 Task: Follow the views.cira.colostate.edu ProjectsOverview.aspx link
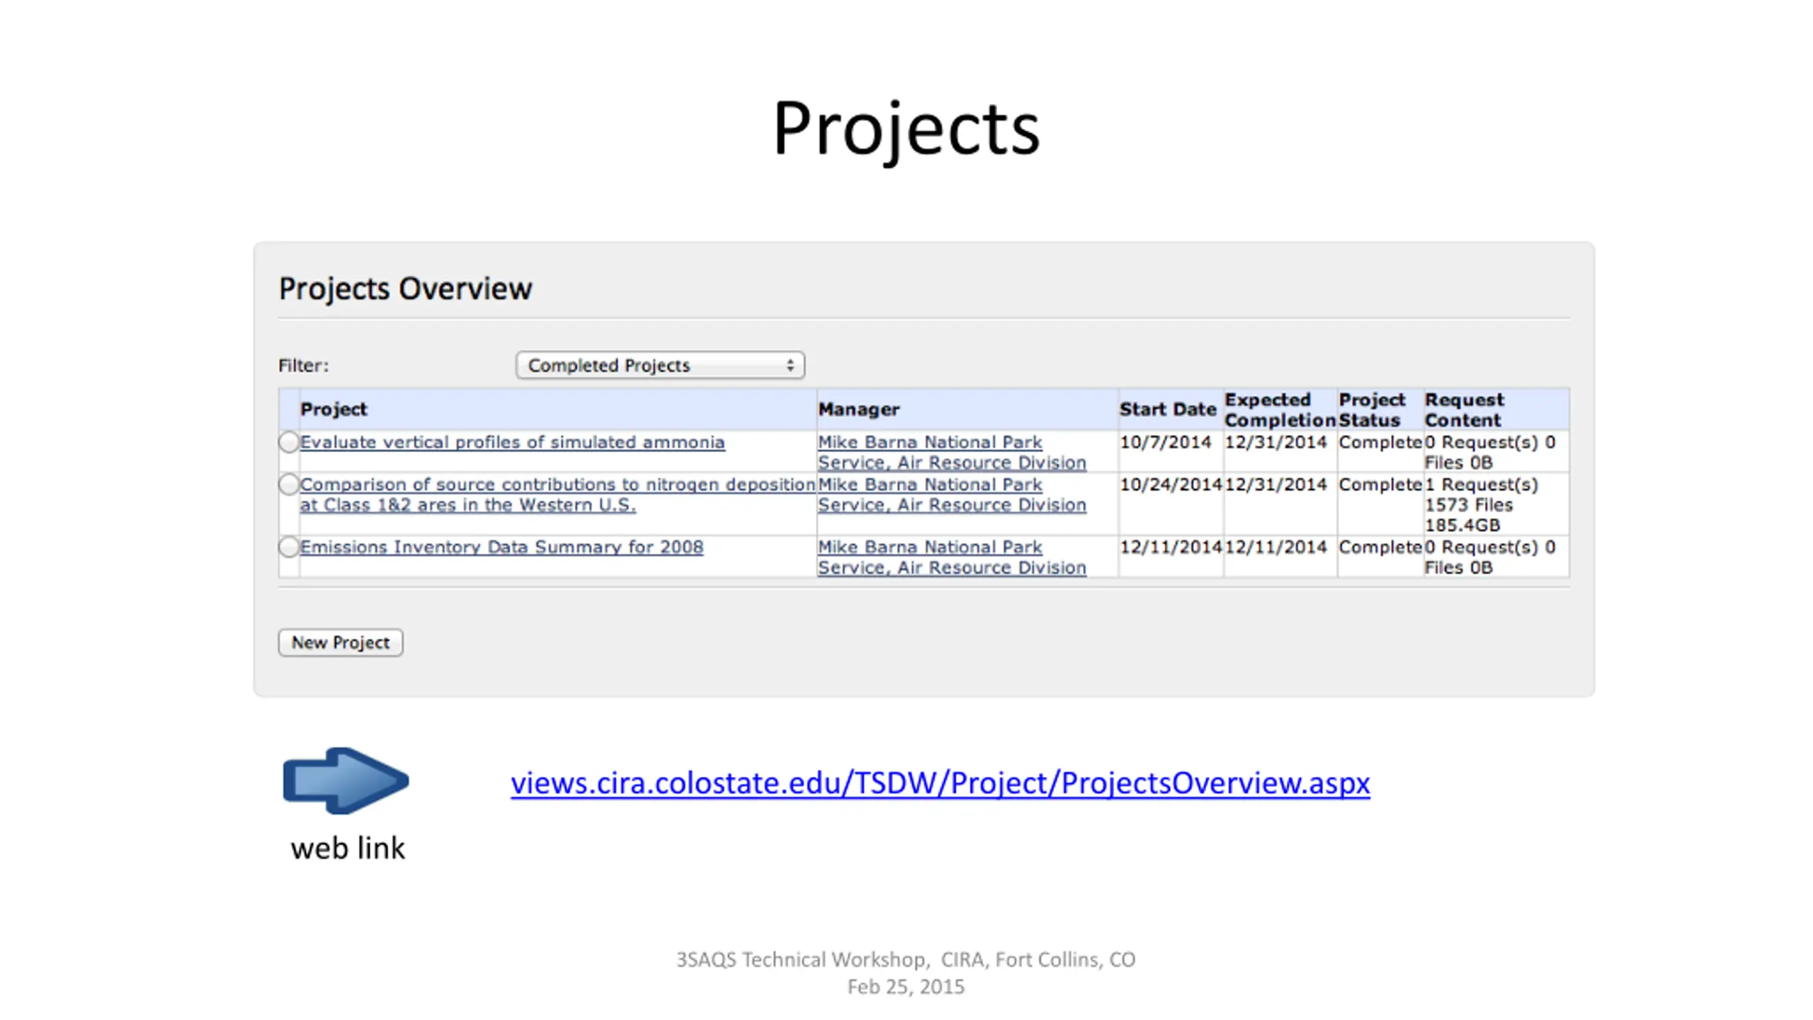click(940, 783)
